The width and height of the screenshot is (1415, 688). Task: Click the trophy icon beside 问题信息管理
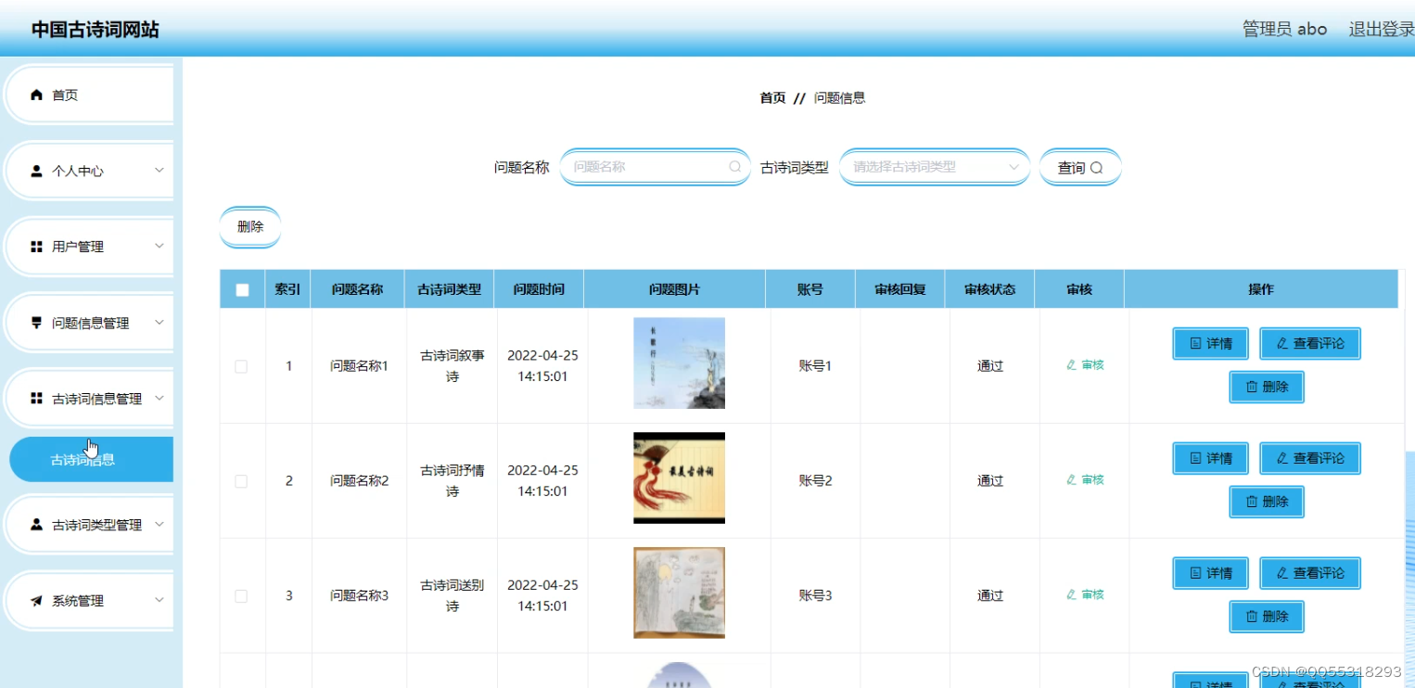(x=37, y=323)
